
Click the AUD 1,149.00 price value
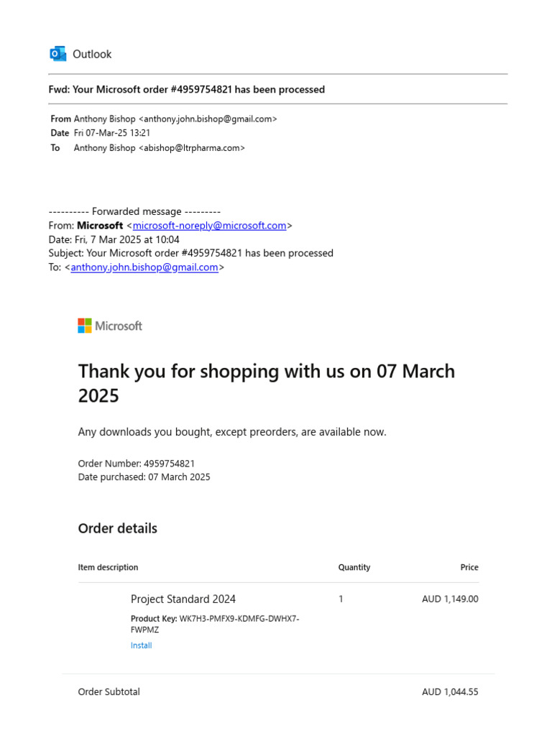click(450, 599)
